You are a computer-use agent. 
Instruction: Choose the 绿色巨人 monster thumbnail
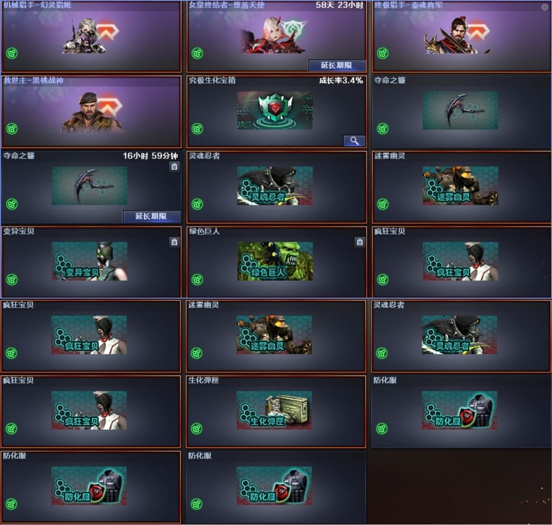pos(275,261)
